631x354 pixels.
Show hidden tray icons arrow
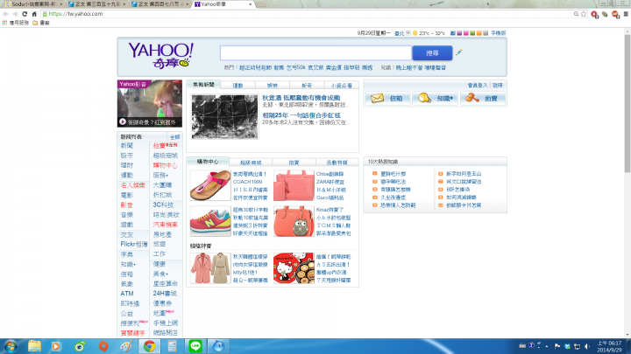[x=547, y=346]
